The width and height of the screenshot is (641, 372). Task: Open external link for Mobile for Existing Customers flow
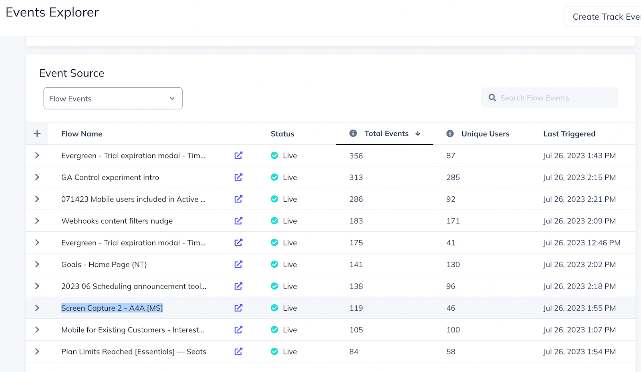click(x=238, y=330)
